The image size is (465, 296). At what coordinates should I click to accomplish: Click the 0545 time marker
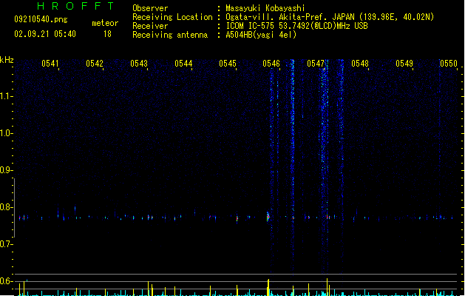click(x=228, y=64)
